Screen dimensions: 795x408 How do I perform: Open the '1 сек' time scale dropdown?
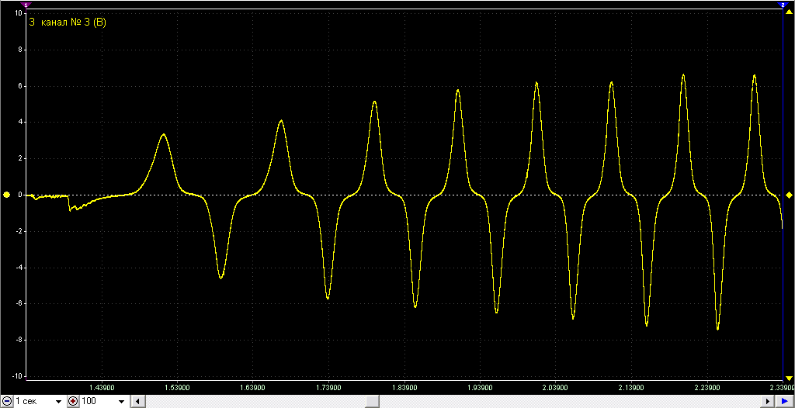(x=58, y=402)
